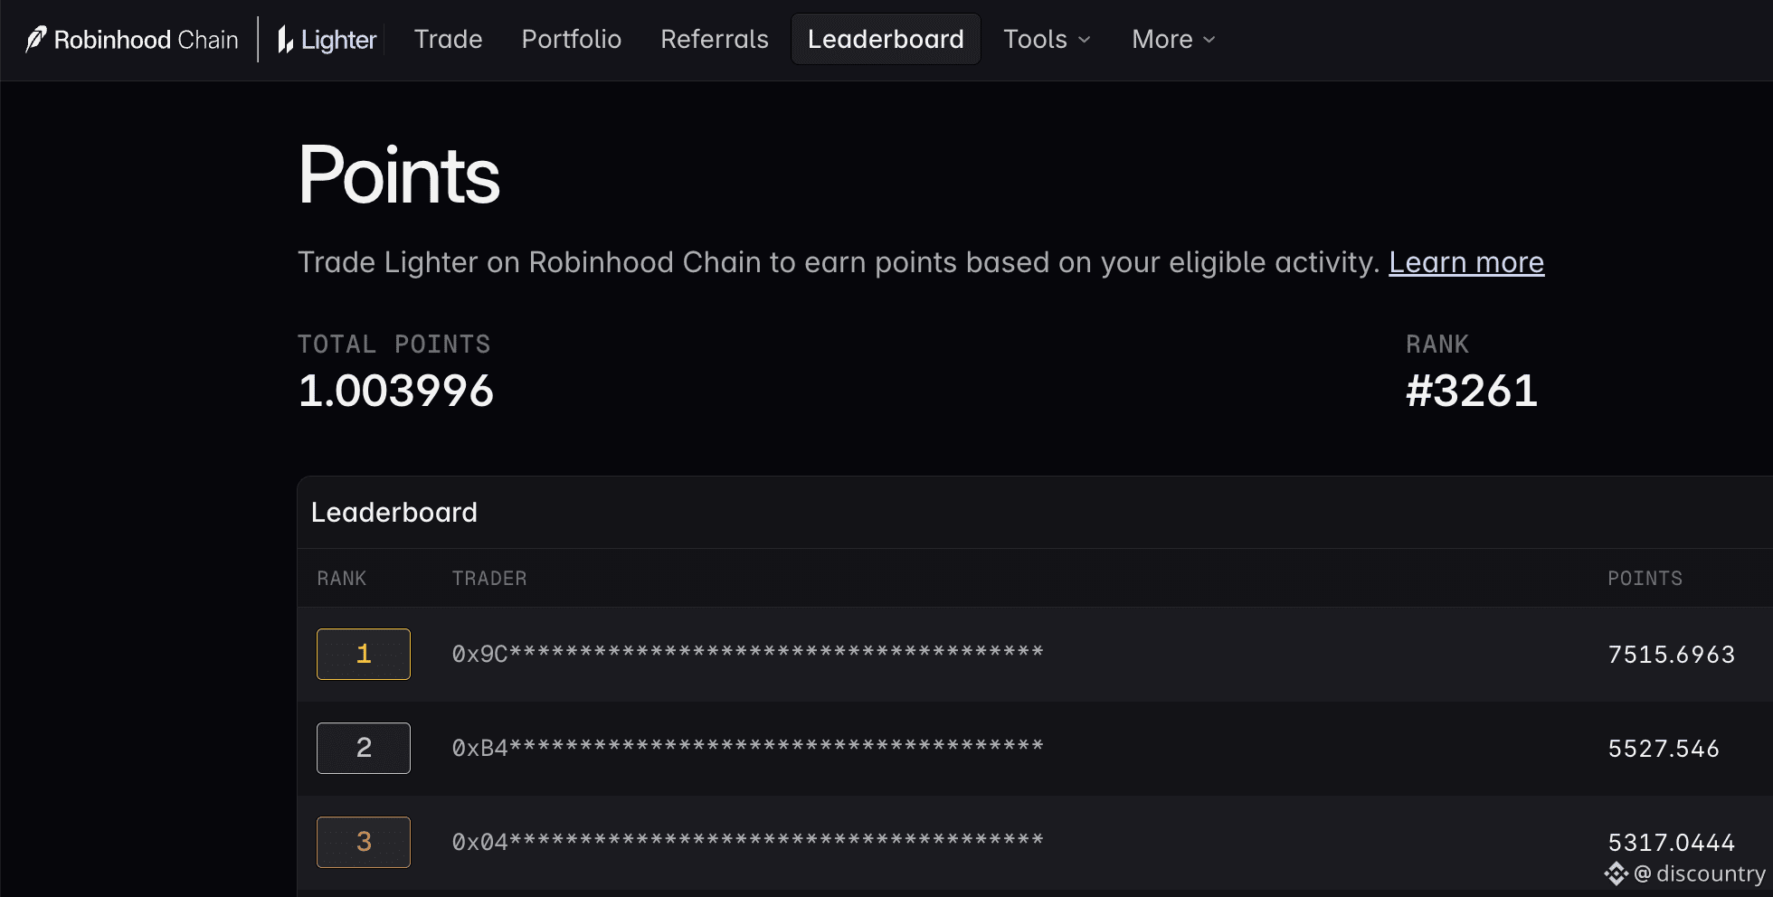Click the POINTS column header
1773x897 pixels.
click(x=1645, y=579)
